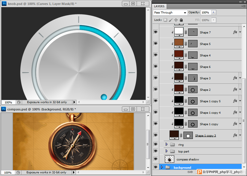Viewport: 247px width, 176px height.
Task: Click fx icon on Shape 1 copy 3
Action: pyautogui.click(x=235, y=135)
